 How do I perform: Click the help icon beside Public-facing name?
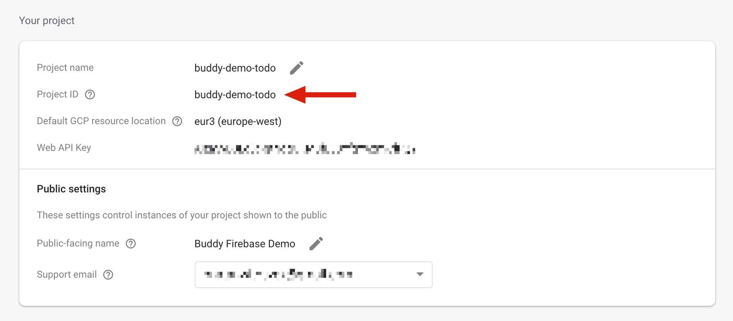click(x=131, y=243)
